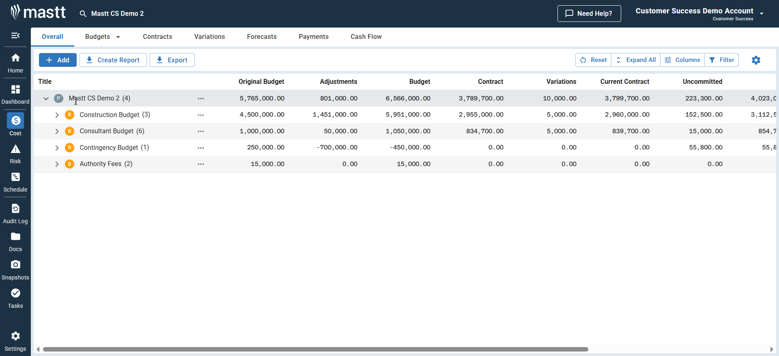Screen dimensions: 779x356
Task: Click the project P badge icon
Action: point(58,98)
